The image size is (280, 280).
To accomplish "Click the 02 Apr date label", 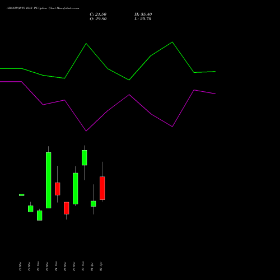I will click(x=101, y=267).
